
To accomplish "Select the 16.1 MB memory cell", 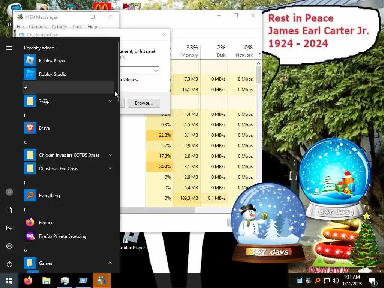I will [187, 90].
